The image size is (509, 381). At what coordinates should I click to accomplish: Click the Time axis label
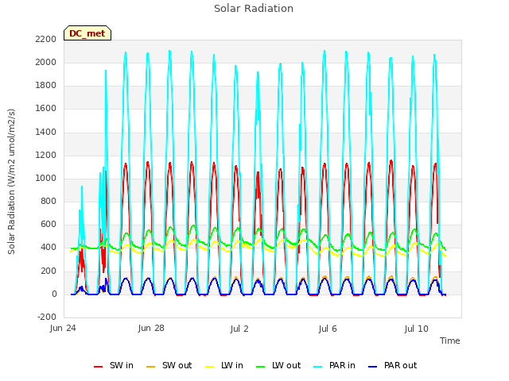[x=450, y=341]
